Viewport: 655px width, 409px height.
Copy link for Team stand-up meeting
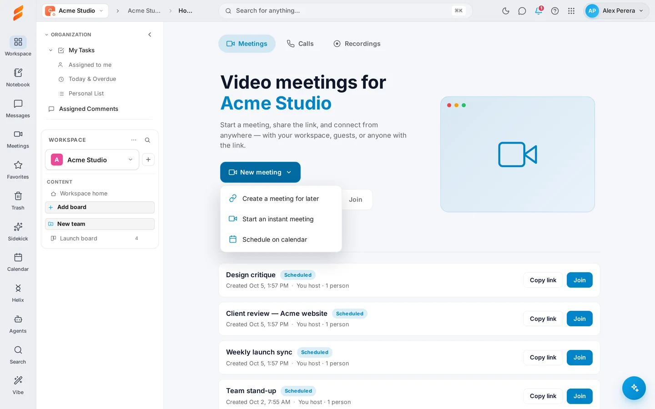[x=543, y=396]
